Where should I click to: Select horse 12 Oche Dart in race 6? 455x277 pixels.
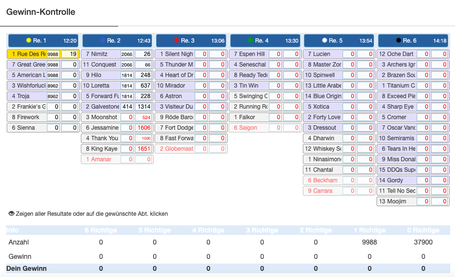tap(413, 54)
